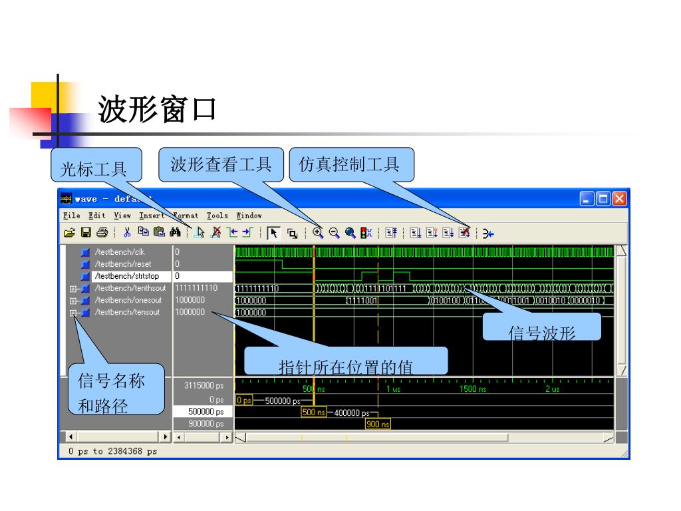Click the Delete Cursor icon
681x511 pixels.
[216, 233]
